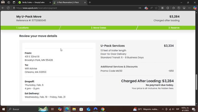Open the volume control tray icon
This screenshot has height=112, width=198.
tap(173, 109)
